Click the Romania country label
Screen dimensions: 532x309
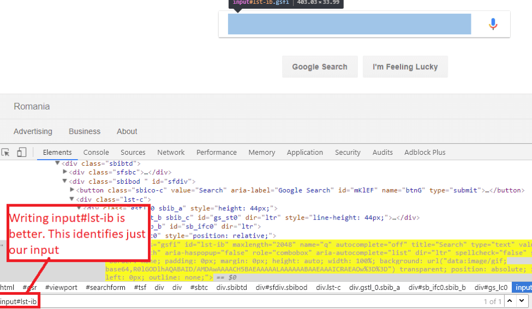(x=32, y=106)
